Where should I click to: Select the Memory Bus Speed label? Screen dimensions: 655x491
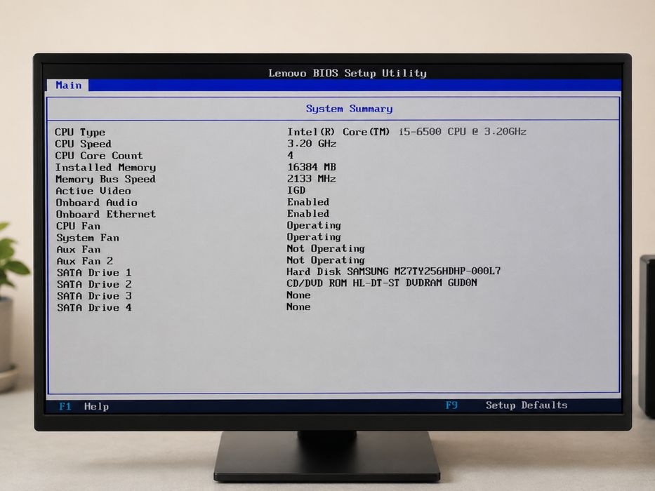coord(106,179)
